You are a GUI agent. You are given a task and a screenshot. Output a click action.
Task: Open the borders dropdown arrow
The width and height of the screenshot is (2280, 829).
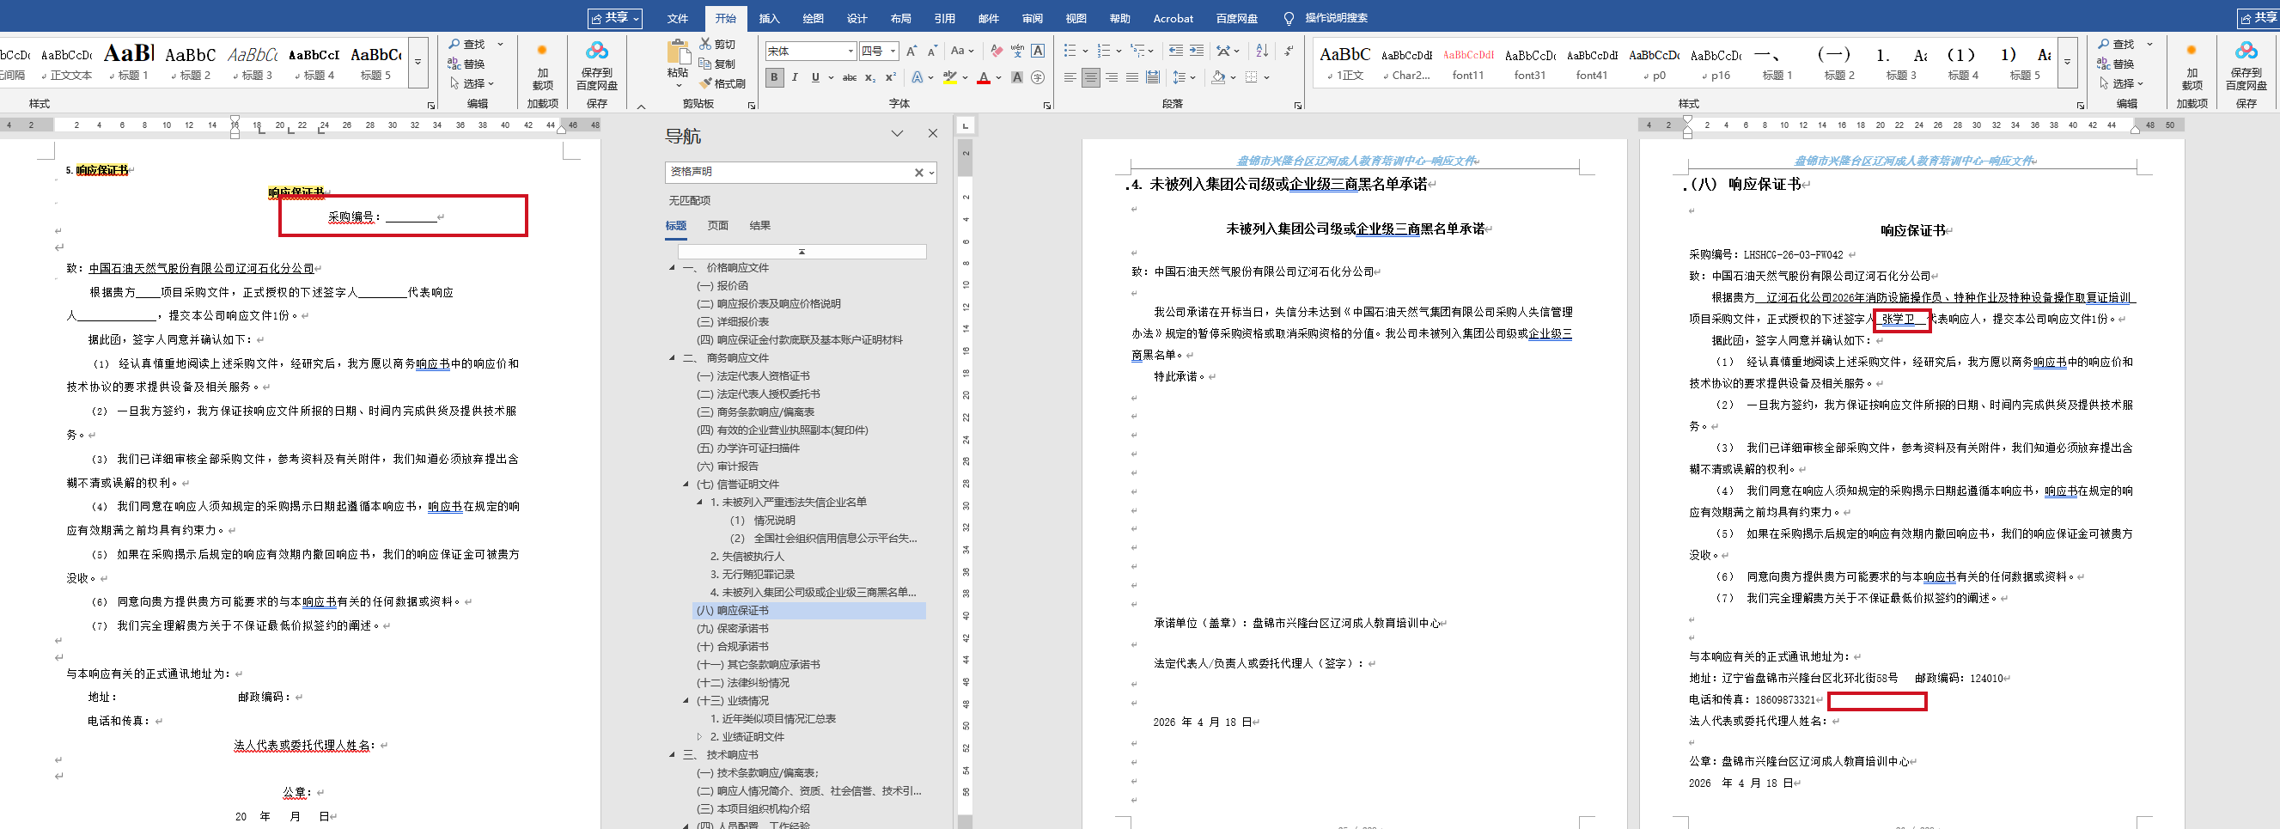coord(1266,78)
